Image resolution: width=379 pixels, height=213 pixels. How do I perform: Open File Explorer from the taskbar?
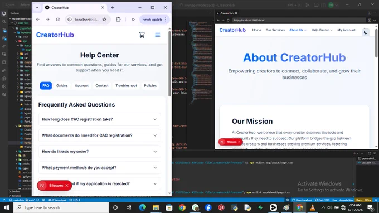pos(156,207)
